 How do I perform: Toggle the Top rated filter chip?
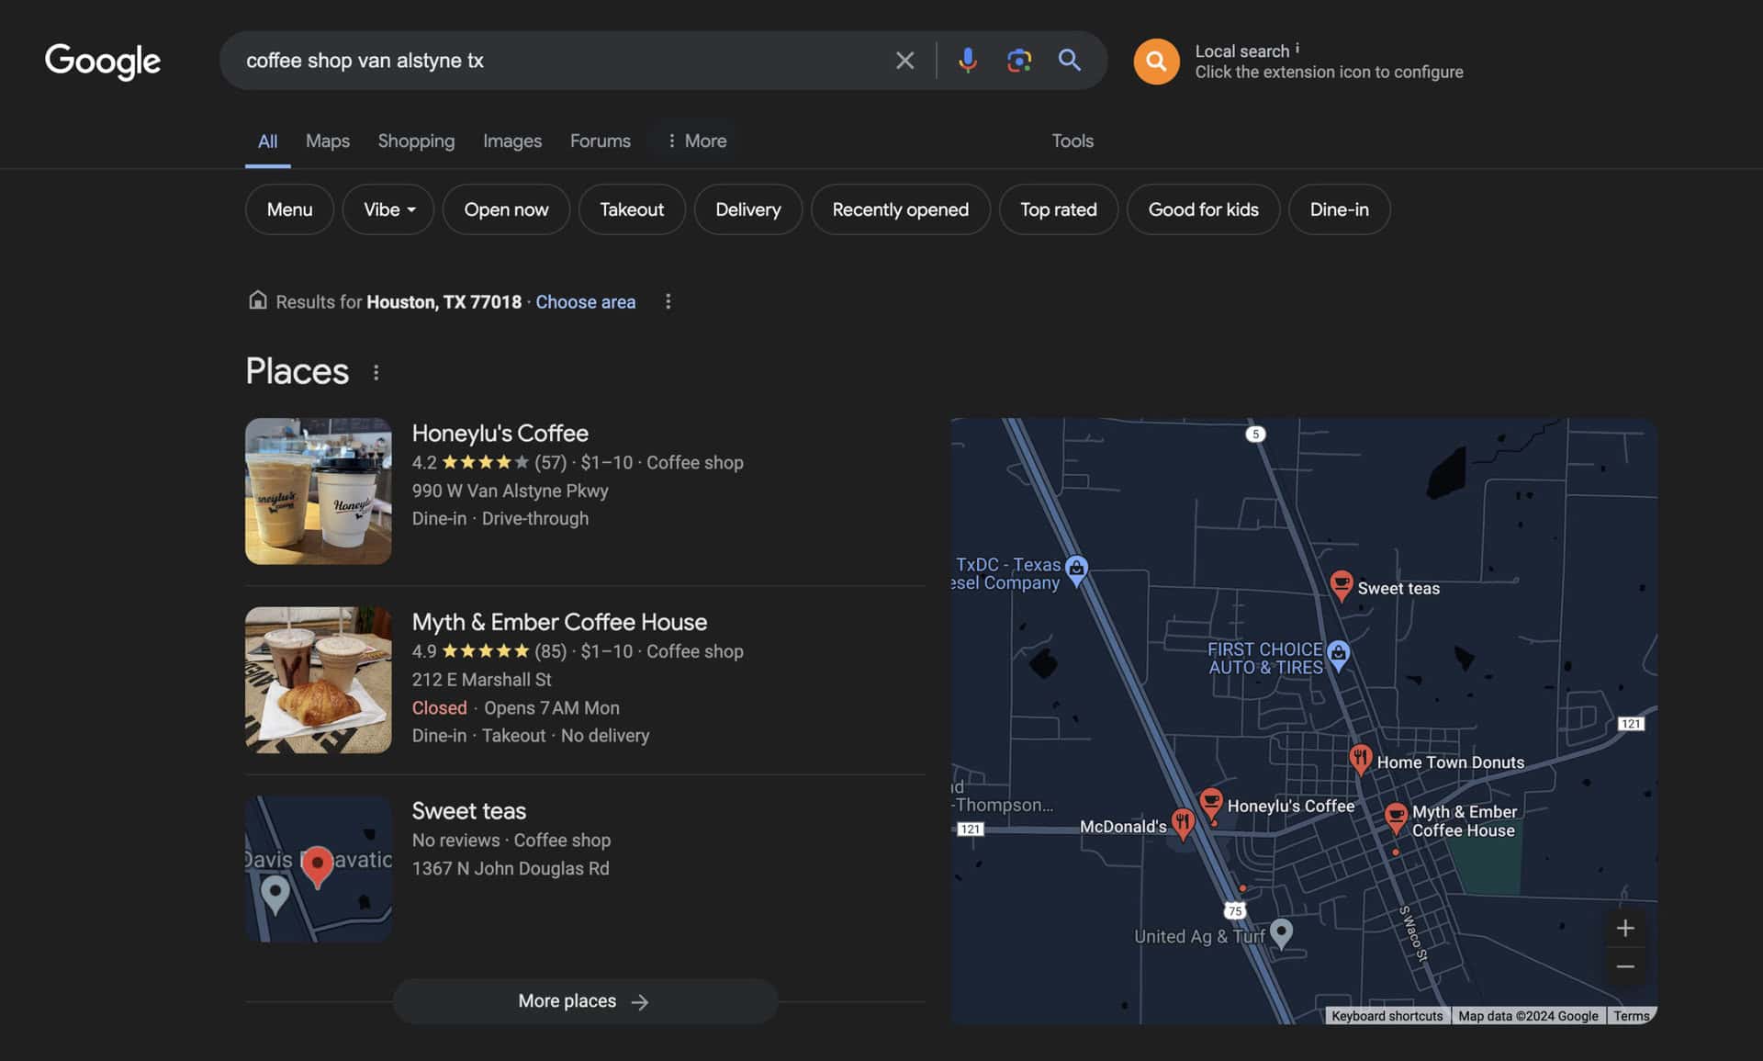1058,209
